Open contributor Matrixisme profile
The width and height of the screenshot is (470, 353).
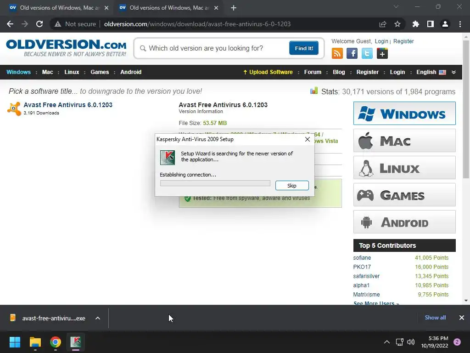coord(366,295)
